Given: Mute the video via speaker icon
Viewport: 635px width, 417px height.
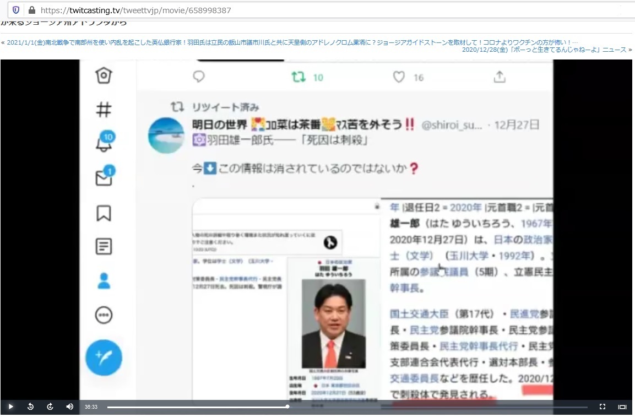Looking at the screenshot, I should (x=69, y=407).
